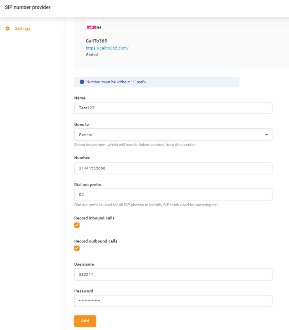Expand the General department selector
This screenshot has width=289, height=330.
(173, 134)
